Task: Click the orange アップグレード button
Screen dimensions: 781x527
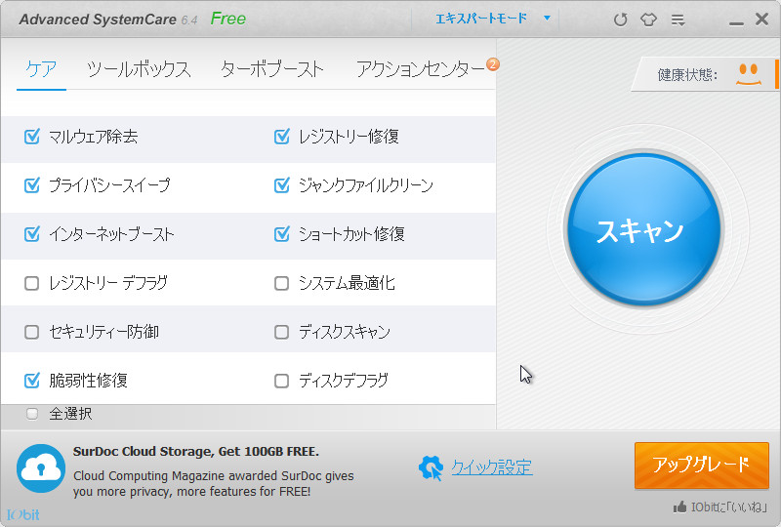Action: (701, 466)
